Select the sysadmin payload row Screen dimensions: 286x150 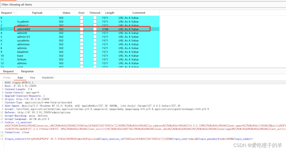[80, 40]
